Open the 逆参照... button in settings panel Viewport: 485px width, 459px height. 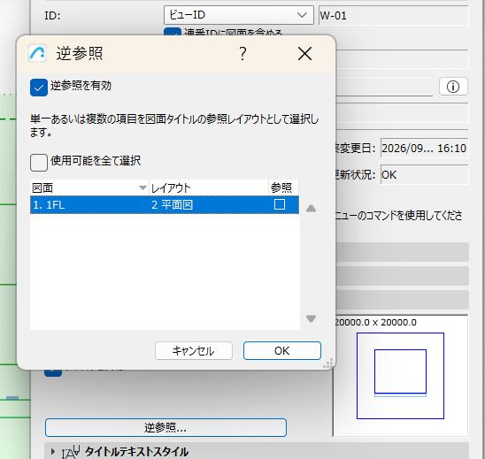(166, 427)
